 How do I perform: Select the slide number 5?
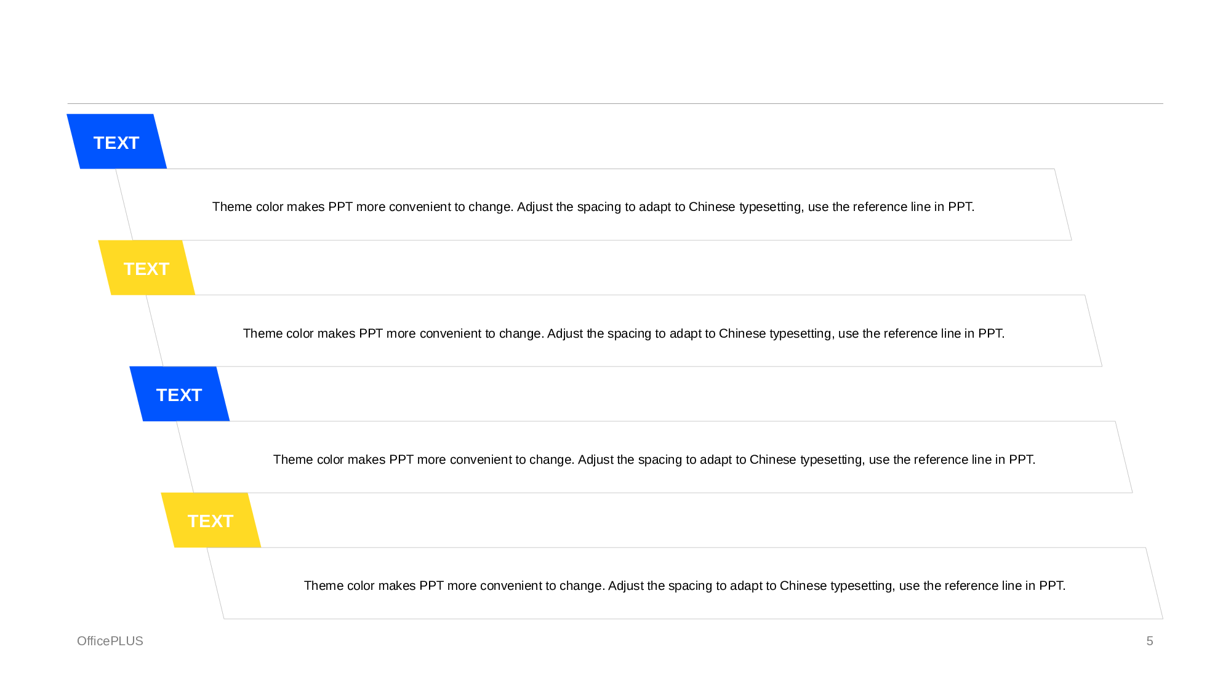tap(1149, 641)
